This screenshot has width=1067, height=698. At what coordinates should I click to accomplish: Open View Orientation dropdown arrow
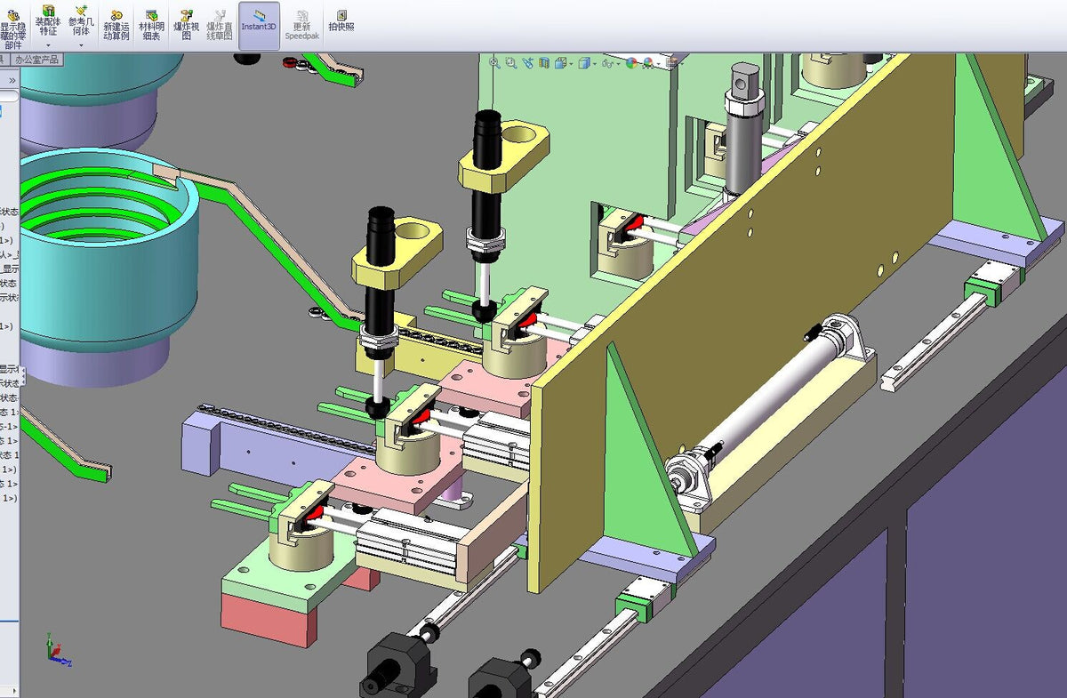click(x=571, y=63)
